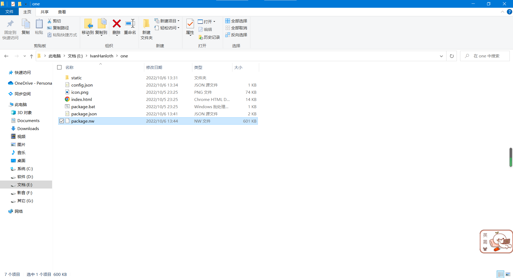
Task: Click the Up one level arrow
Action: click(x=32, y=56)
